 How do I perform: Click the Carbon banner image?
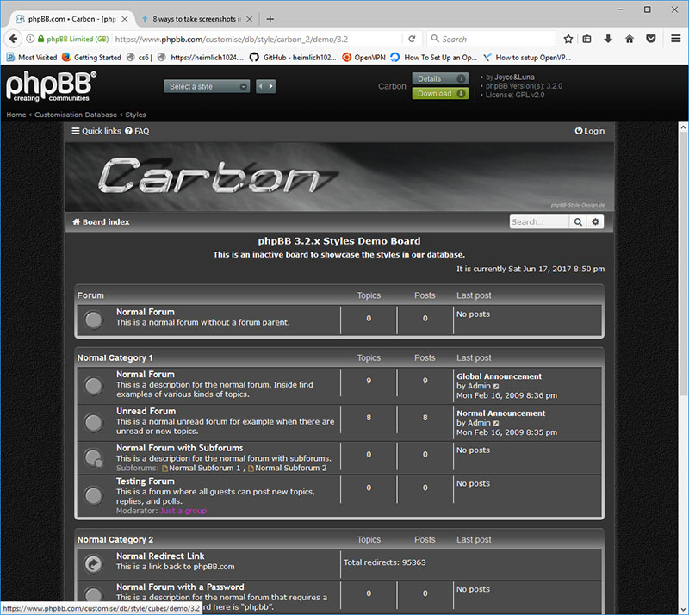pos(339,177)
